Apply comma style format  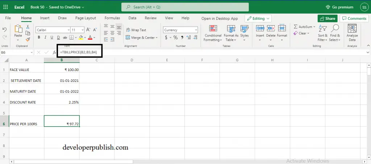(182, 37)
